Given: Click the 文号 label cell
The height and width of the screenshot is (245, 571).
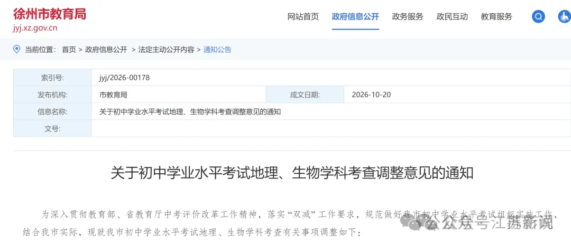Looking at the screenshot, I should pyautogui.click(x=52, y=129).
